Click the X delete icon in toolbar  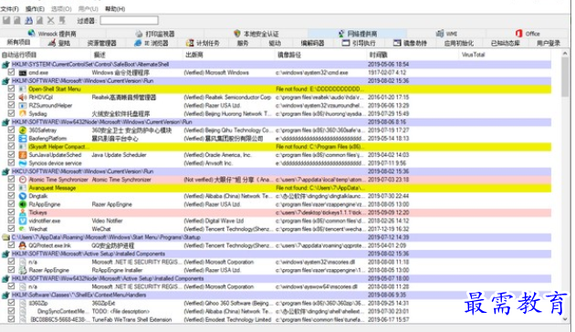pyautogui.click(x=50, y=20)
